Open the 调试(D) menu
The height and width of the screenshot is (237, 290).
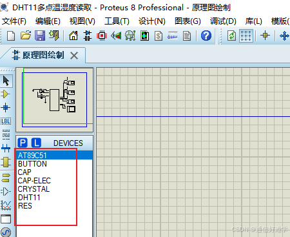(x=223, y=21)
